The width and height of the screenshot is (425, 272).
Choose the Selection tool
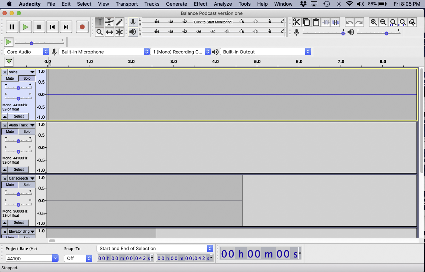click(100, 22)
